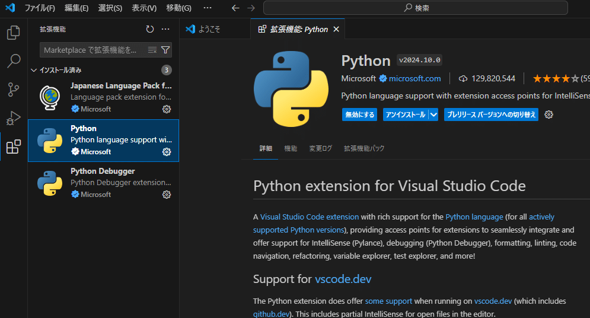
Task: Close the 拡張機能: Python editor tab
Action: [x=336, y=29]
